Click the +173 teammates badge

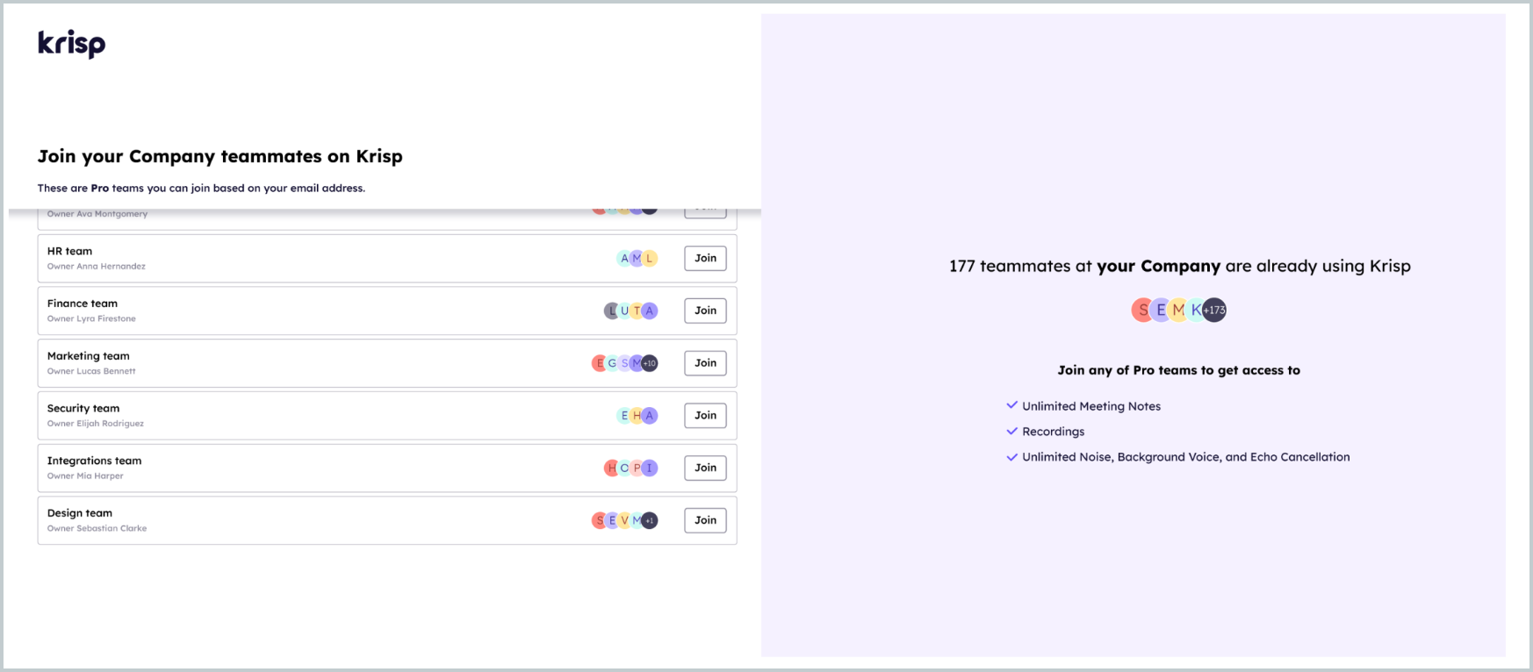pos(1214,310)
